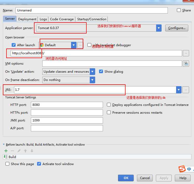Switch to the Deployment tab
The width and height of the screenshot is (194, 184).
pos(27,19)
